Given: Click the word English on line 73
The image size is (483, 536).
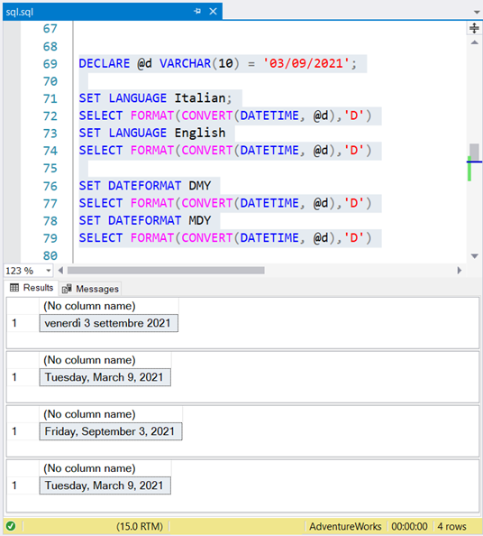Looking at the screenshot, I should pyautogui.click(x=200, y=133).
